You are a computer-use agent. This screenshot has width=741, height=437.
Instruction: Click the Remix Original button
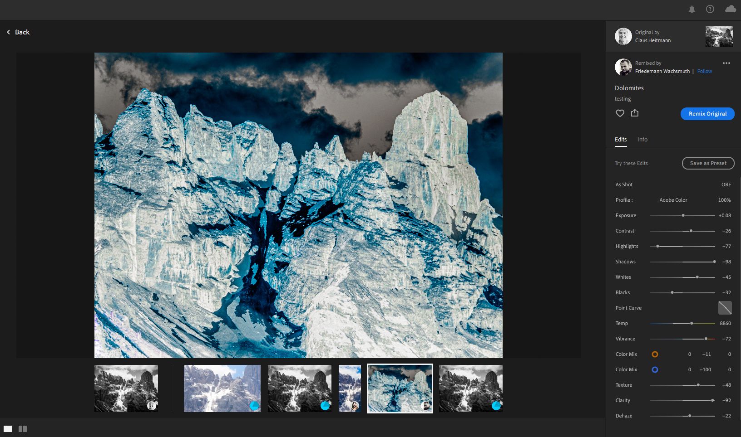pyautogui.click(x=707, y=114)
